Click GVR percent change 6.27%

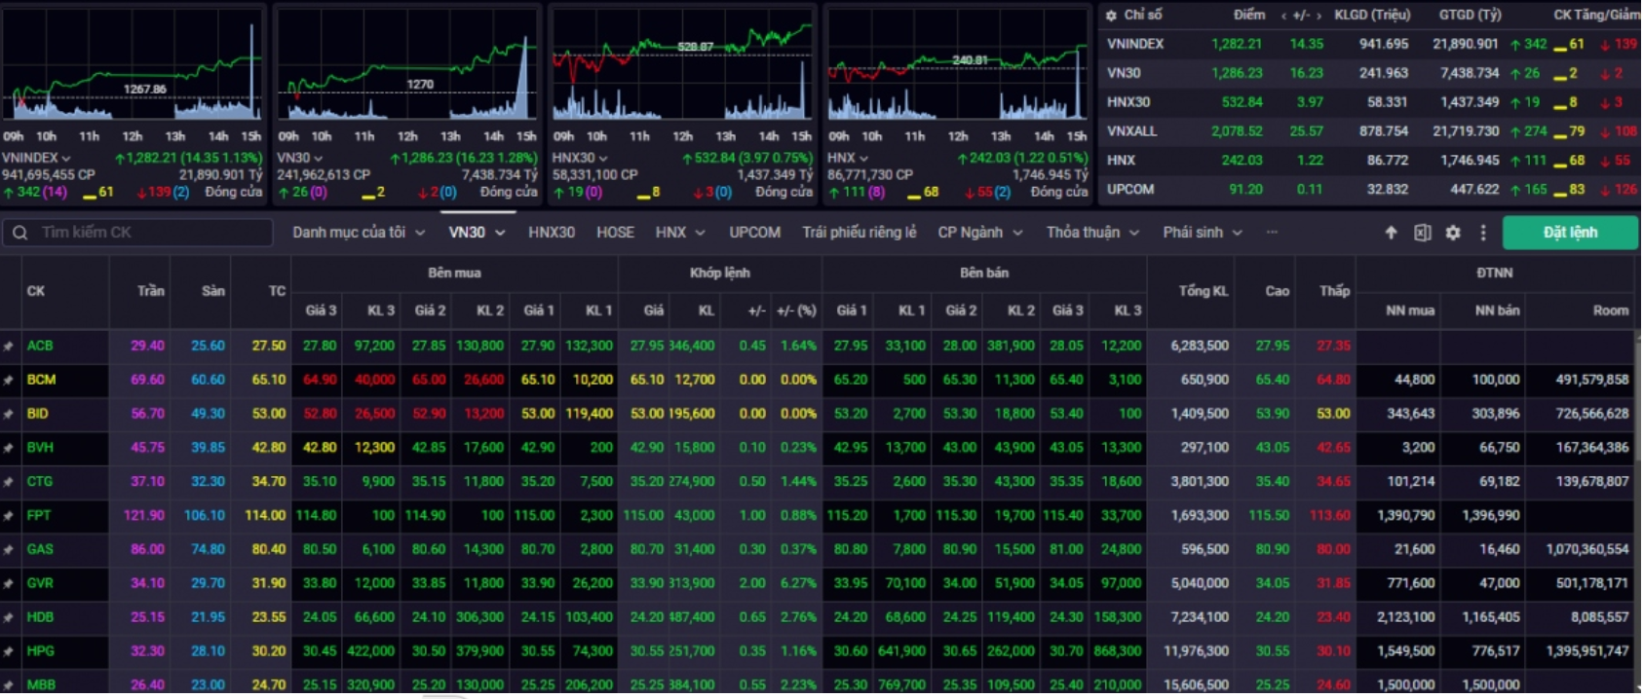(x=798, y=584)
